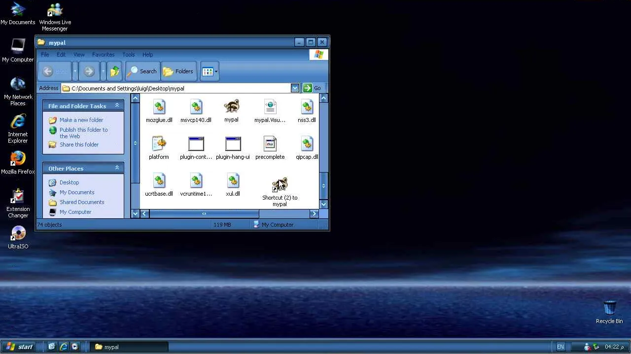Select the mypal raccoon application icon
The height and width of the screenshot is (354, 631).
coord(231,107)
